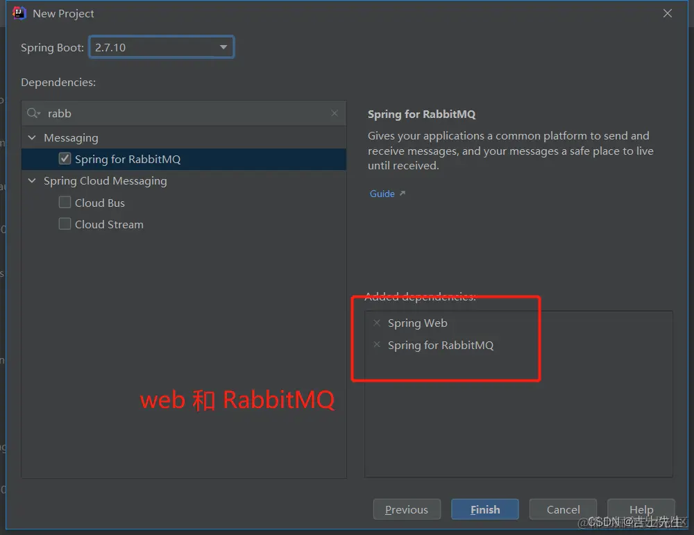Focus the dependency search field
This screenshot has height=535, width=694.
click(x=184, y=113)
